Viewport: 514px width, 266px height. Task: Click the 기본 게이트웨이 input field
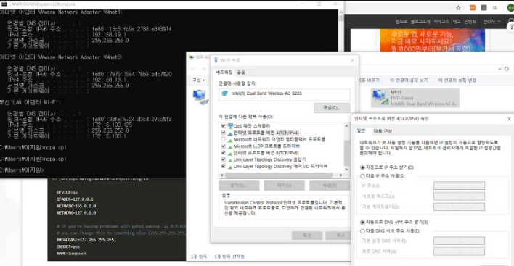(x=459, y=207)
